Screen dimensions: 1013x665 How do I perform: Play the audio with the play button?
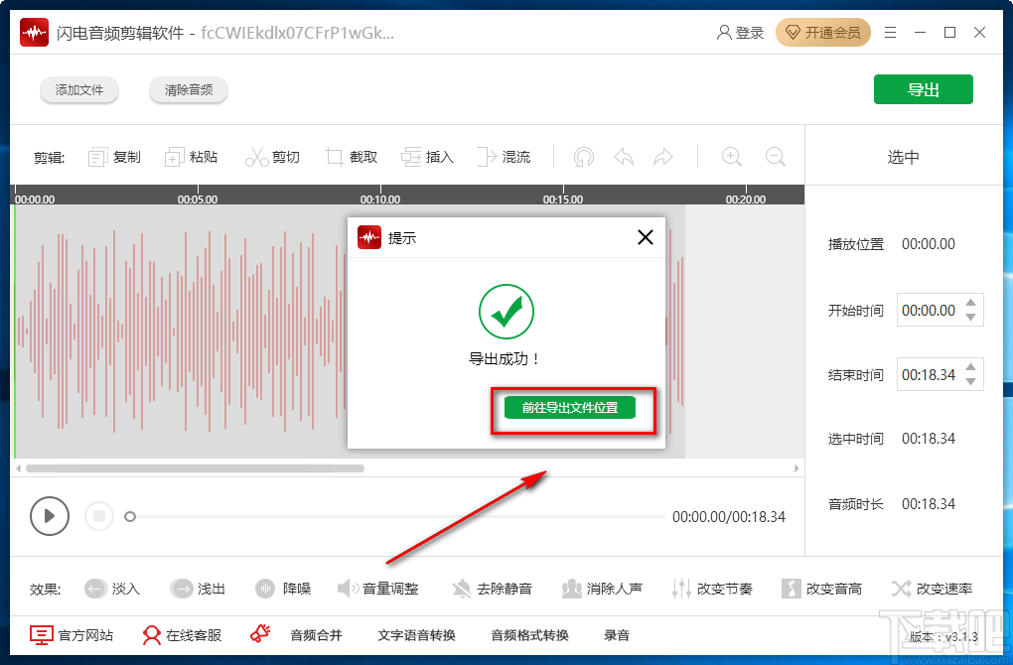[49, 516]
